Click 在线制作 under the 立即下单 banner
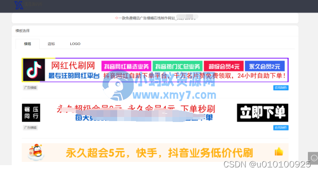This screenshot has height=172, width=318. click(281, 128)
